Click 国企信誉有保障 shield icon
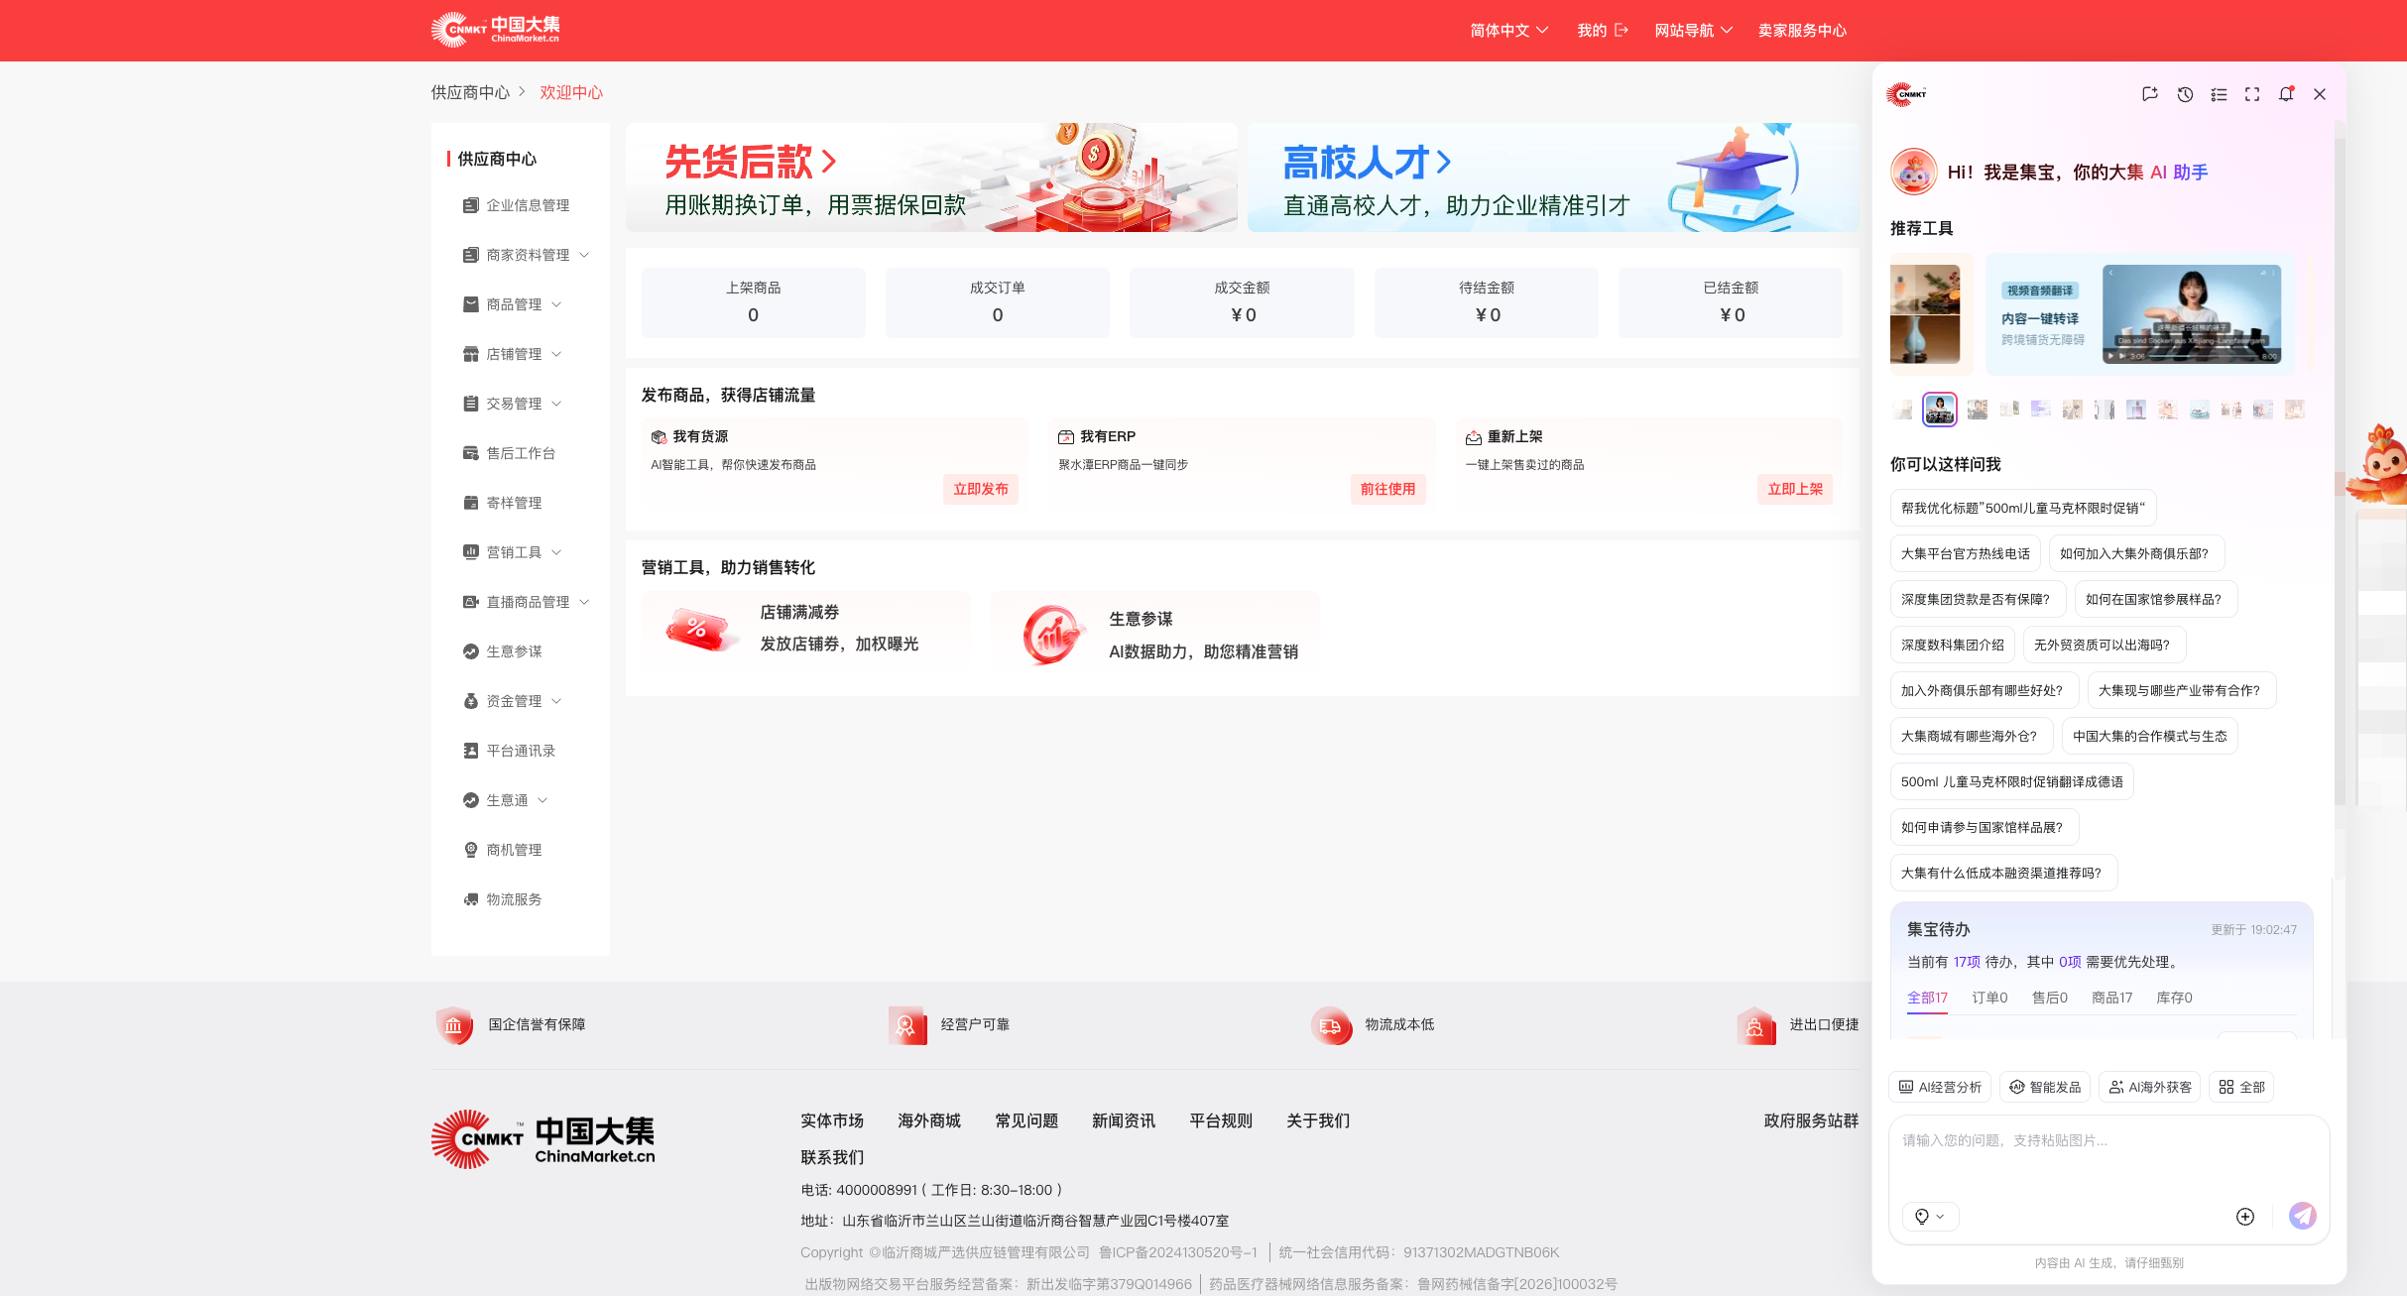The width and height of the screenshot is (2407, 1296). 454,1025
